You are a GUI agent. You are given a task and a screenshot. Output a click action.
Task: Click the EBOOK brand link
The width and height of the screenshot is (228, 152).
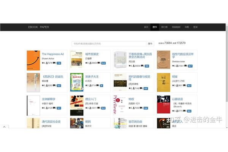pyautogui.click(x=33, y=27)
